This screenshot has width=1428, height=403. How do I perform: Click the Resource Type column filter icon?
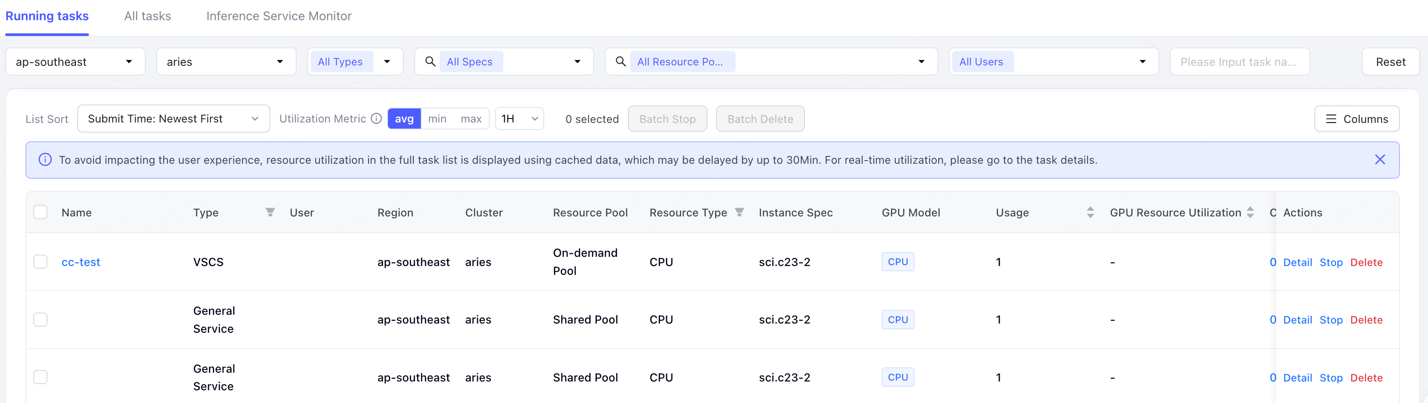coord(739,212)
